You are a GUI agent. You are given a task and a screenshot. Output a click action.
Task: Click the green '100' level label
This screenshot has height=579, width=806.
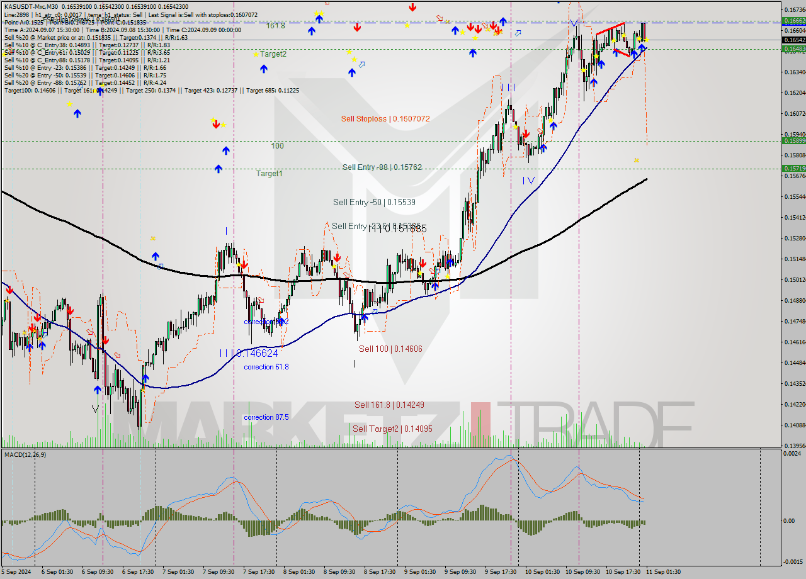pos(278,146)
